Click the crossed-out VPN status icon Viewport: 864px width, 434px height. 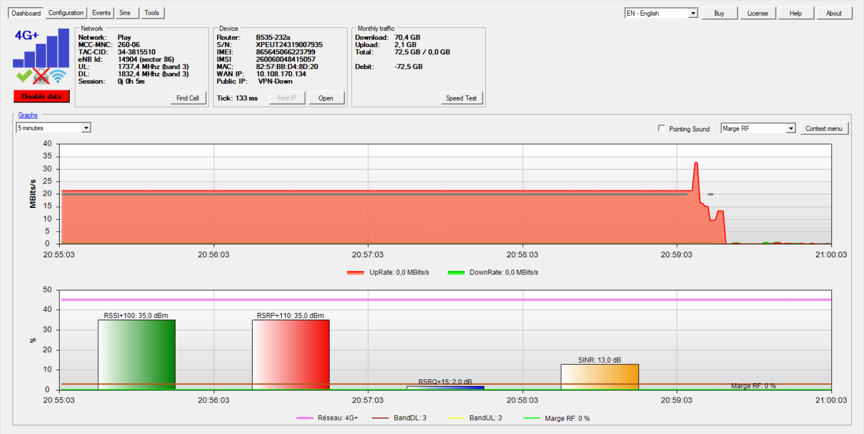click(41, 76)
